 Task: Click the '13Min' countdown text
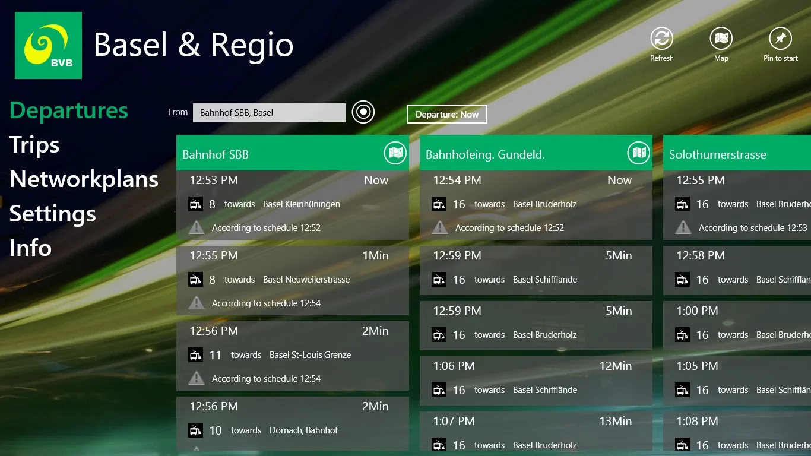(x=616, y=421)
